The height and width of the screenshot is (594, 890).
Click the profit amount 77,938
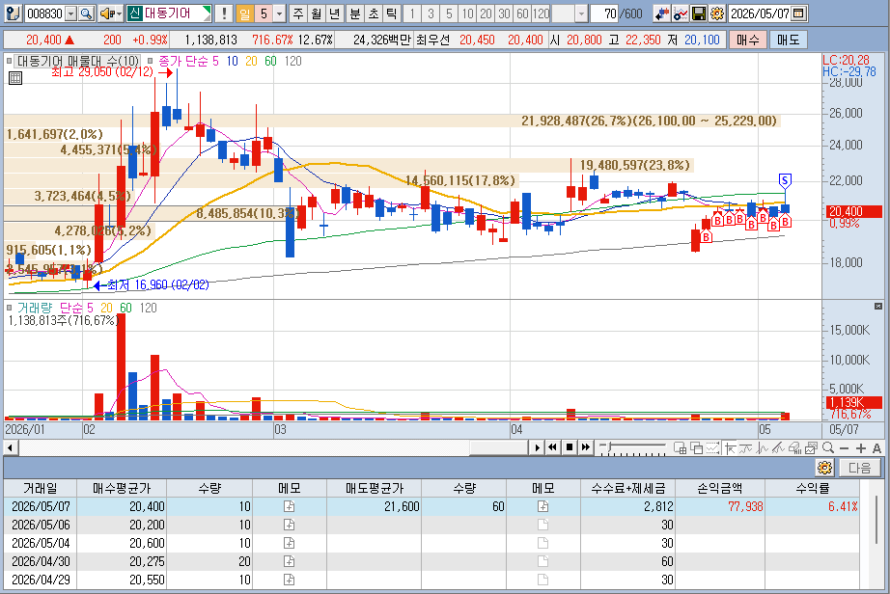(x=745, y=506)
